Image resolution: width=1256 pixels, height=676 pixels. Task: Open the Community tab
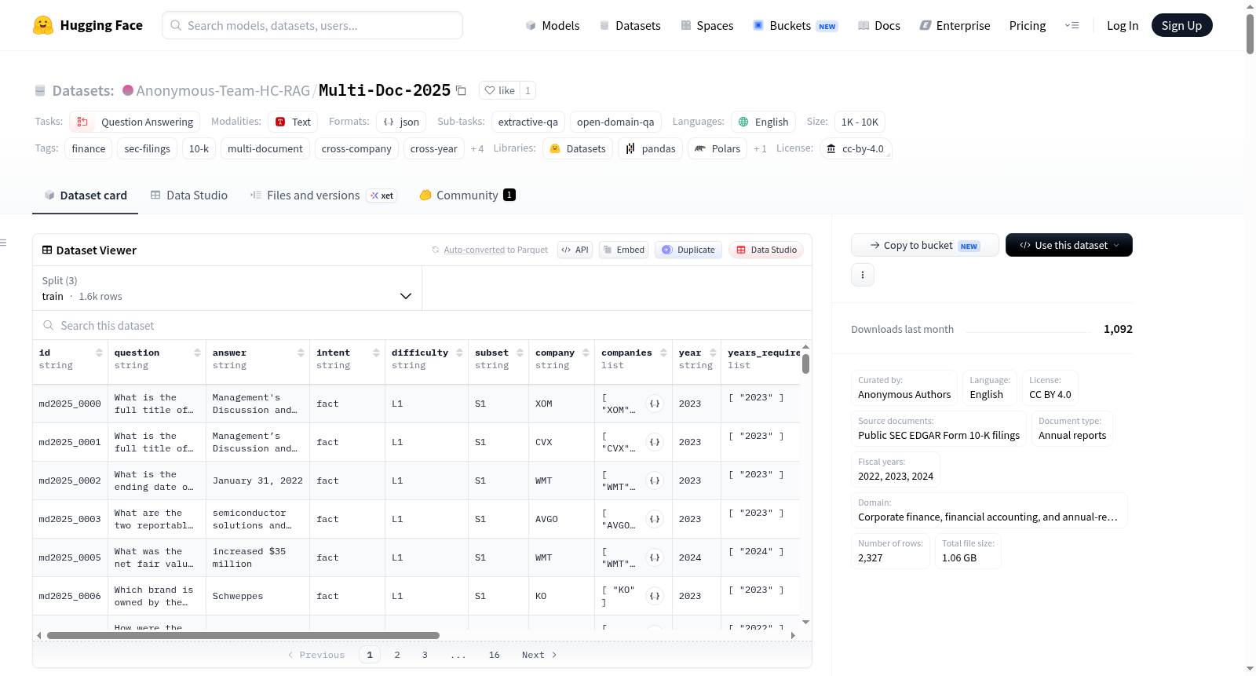[x=468, y=195]
